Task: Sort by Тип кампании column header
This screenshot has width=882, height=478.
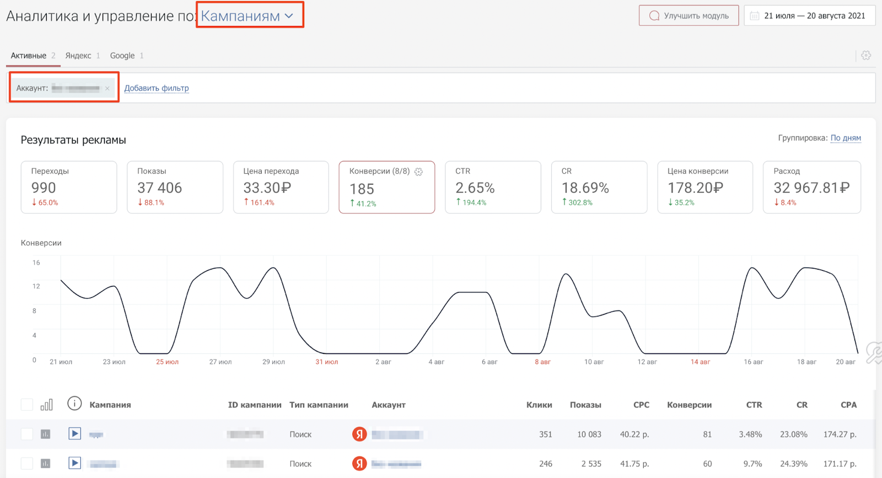Action: click(x=319, y=405)
